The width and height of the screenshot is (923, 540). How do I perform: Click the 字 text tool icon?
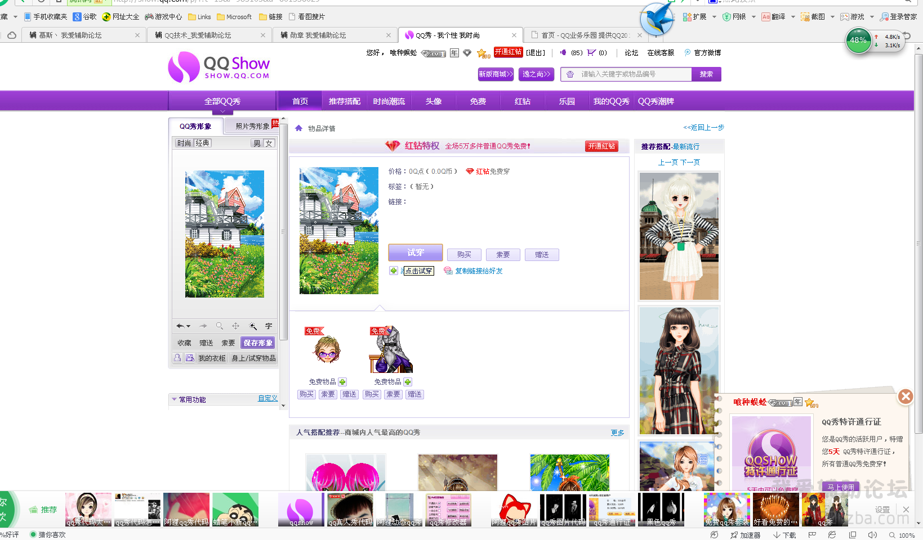pos(269,326)
